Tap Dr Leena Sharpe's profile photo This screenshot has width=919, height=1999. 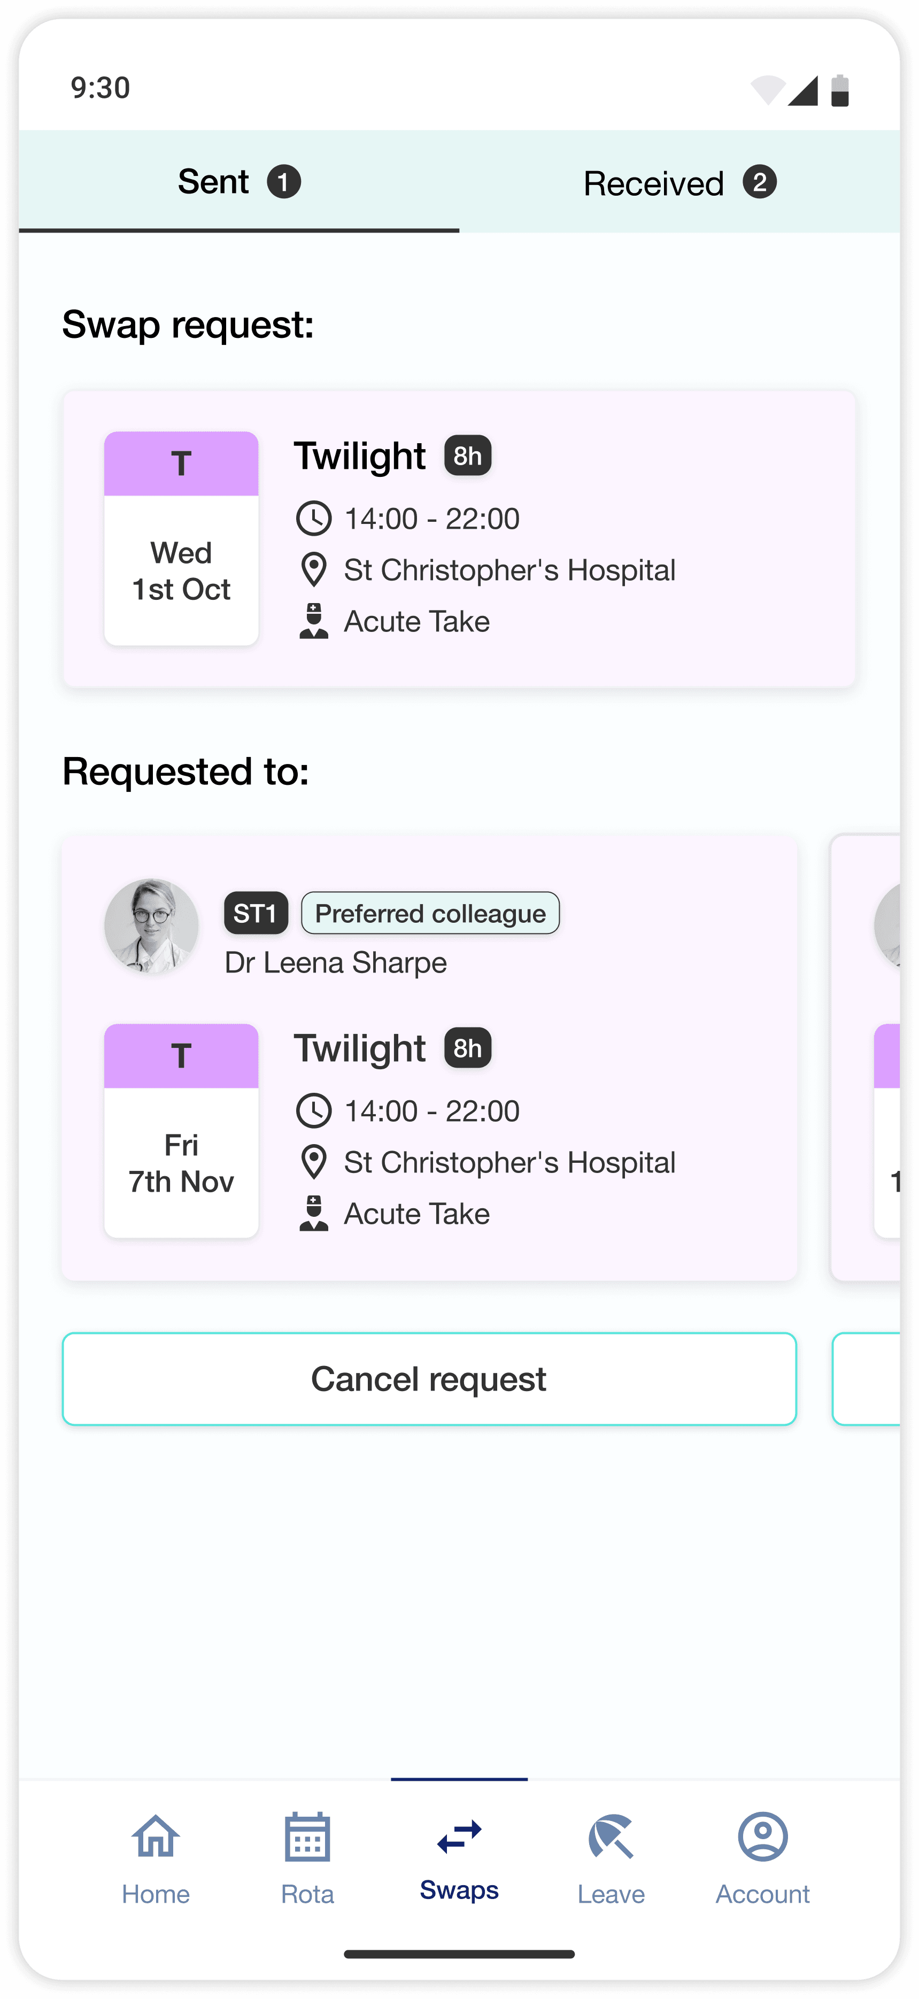(x=151, y=925)
